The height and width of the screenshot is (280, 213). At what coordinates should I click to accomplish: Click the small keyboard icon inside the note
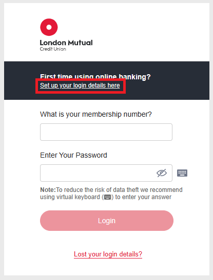click(108, 197)
